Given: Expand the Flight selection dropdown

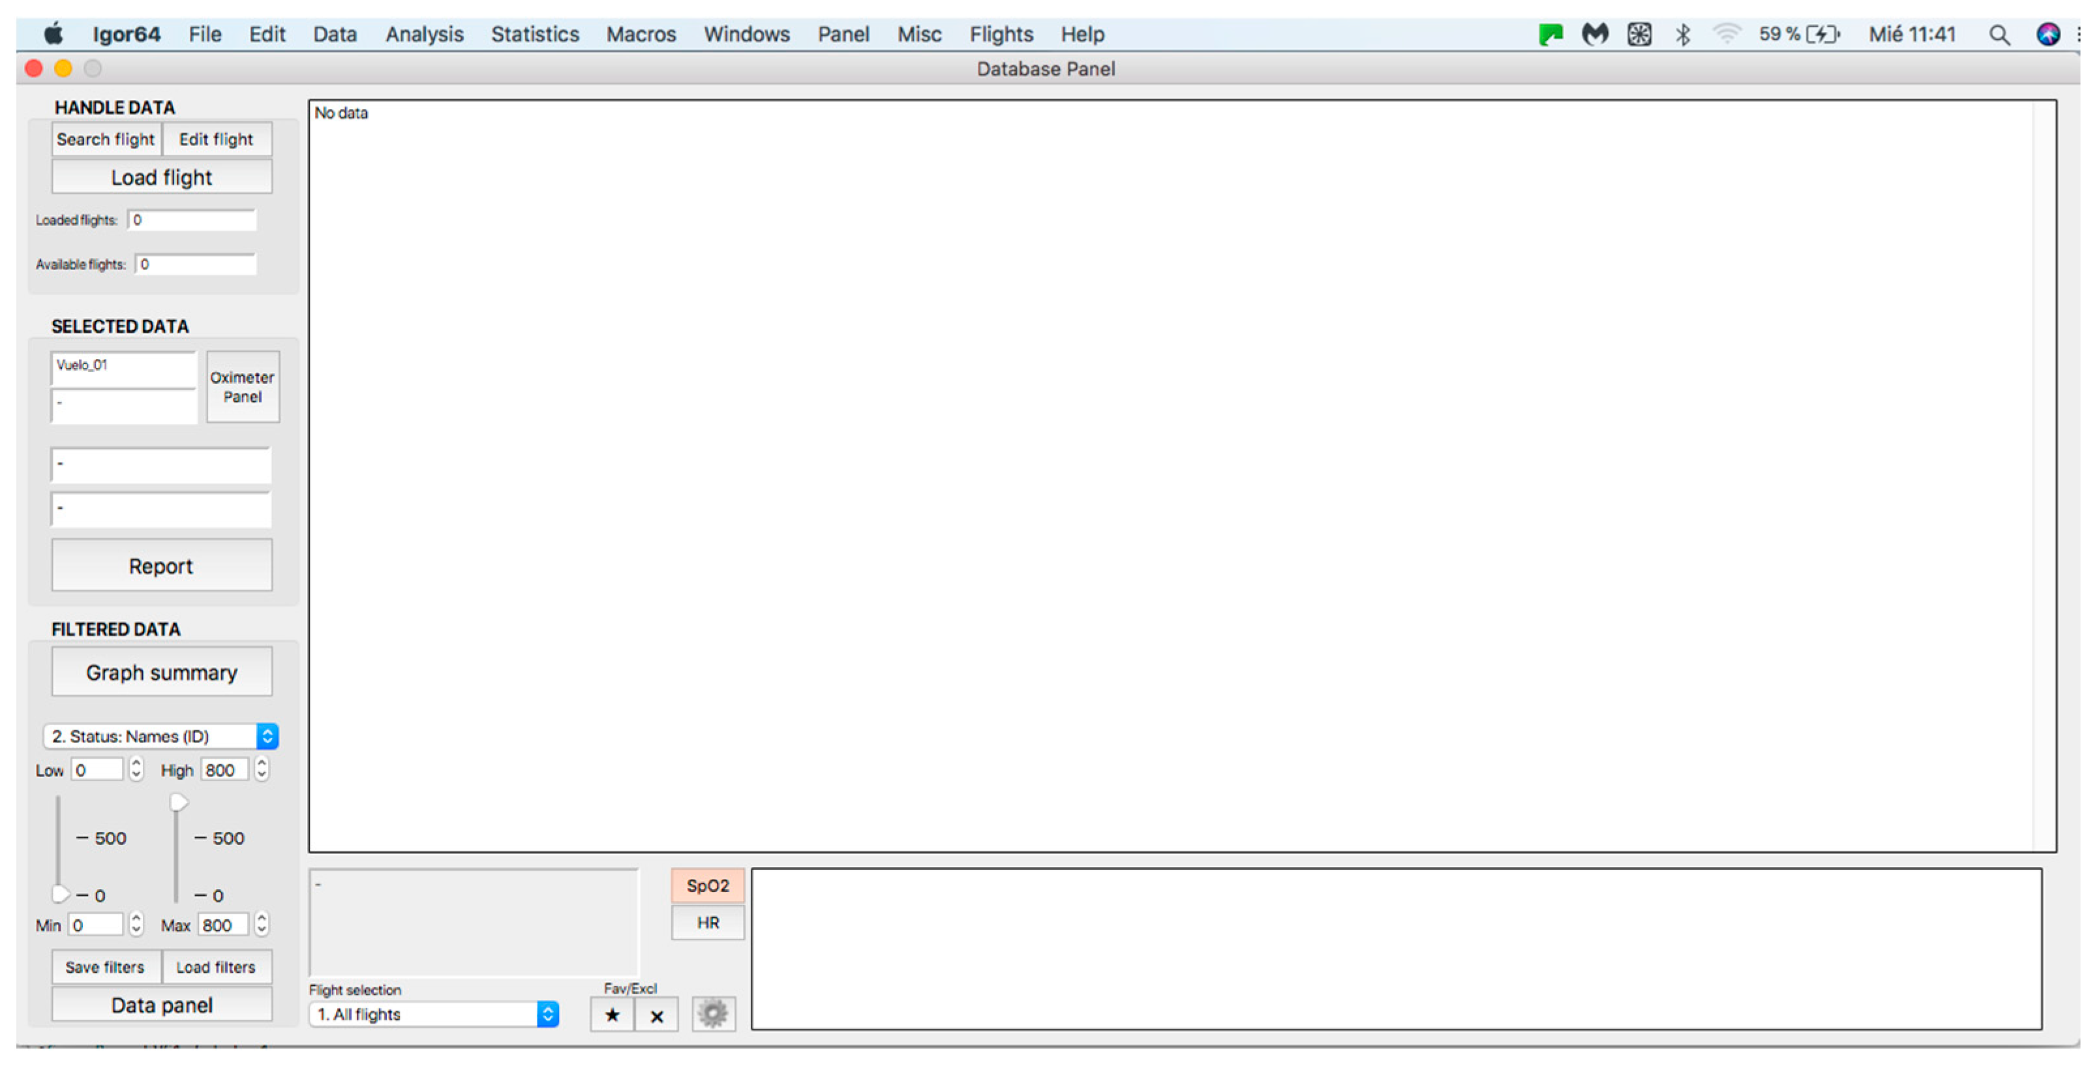Looking at the screenshot, I should tap(434, 1014).
